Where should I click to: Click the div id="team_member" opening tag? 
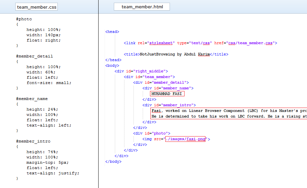click(149, 77)
